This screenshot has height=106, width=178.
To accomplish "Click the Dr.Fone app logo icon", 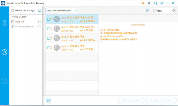I will click(3, 3).
